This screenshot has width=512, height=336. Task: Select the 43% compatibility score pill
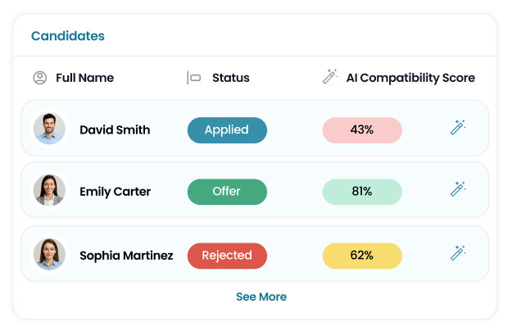pyautogui.click(x=362, y=129)
